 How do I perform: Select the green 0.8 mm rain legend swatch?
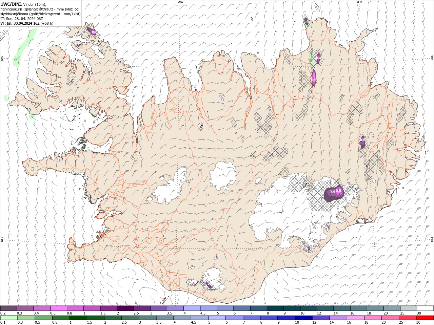coord(61,318)
